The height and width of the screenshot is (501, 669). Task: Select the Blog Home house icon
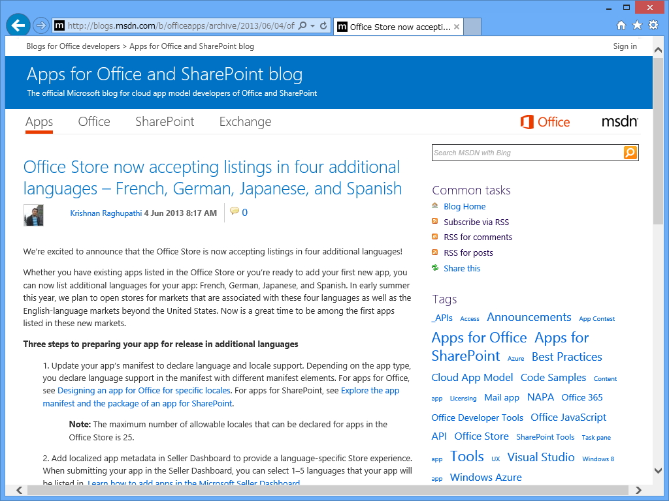[x=434, y=206]
